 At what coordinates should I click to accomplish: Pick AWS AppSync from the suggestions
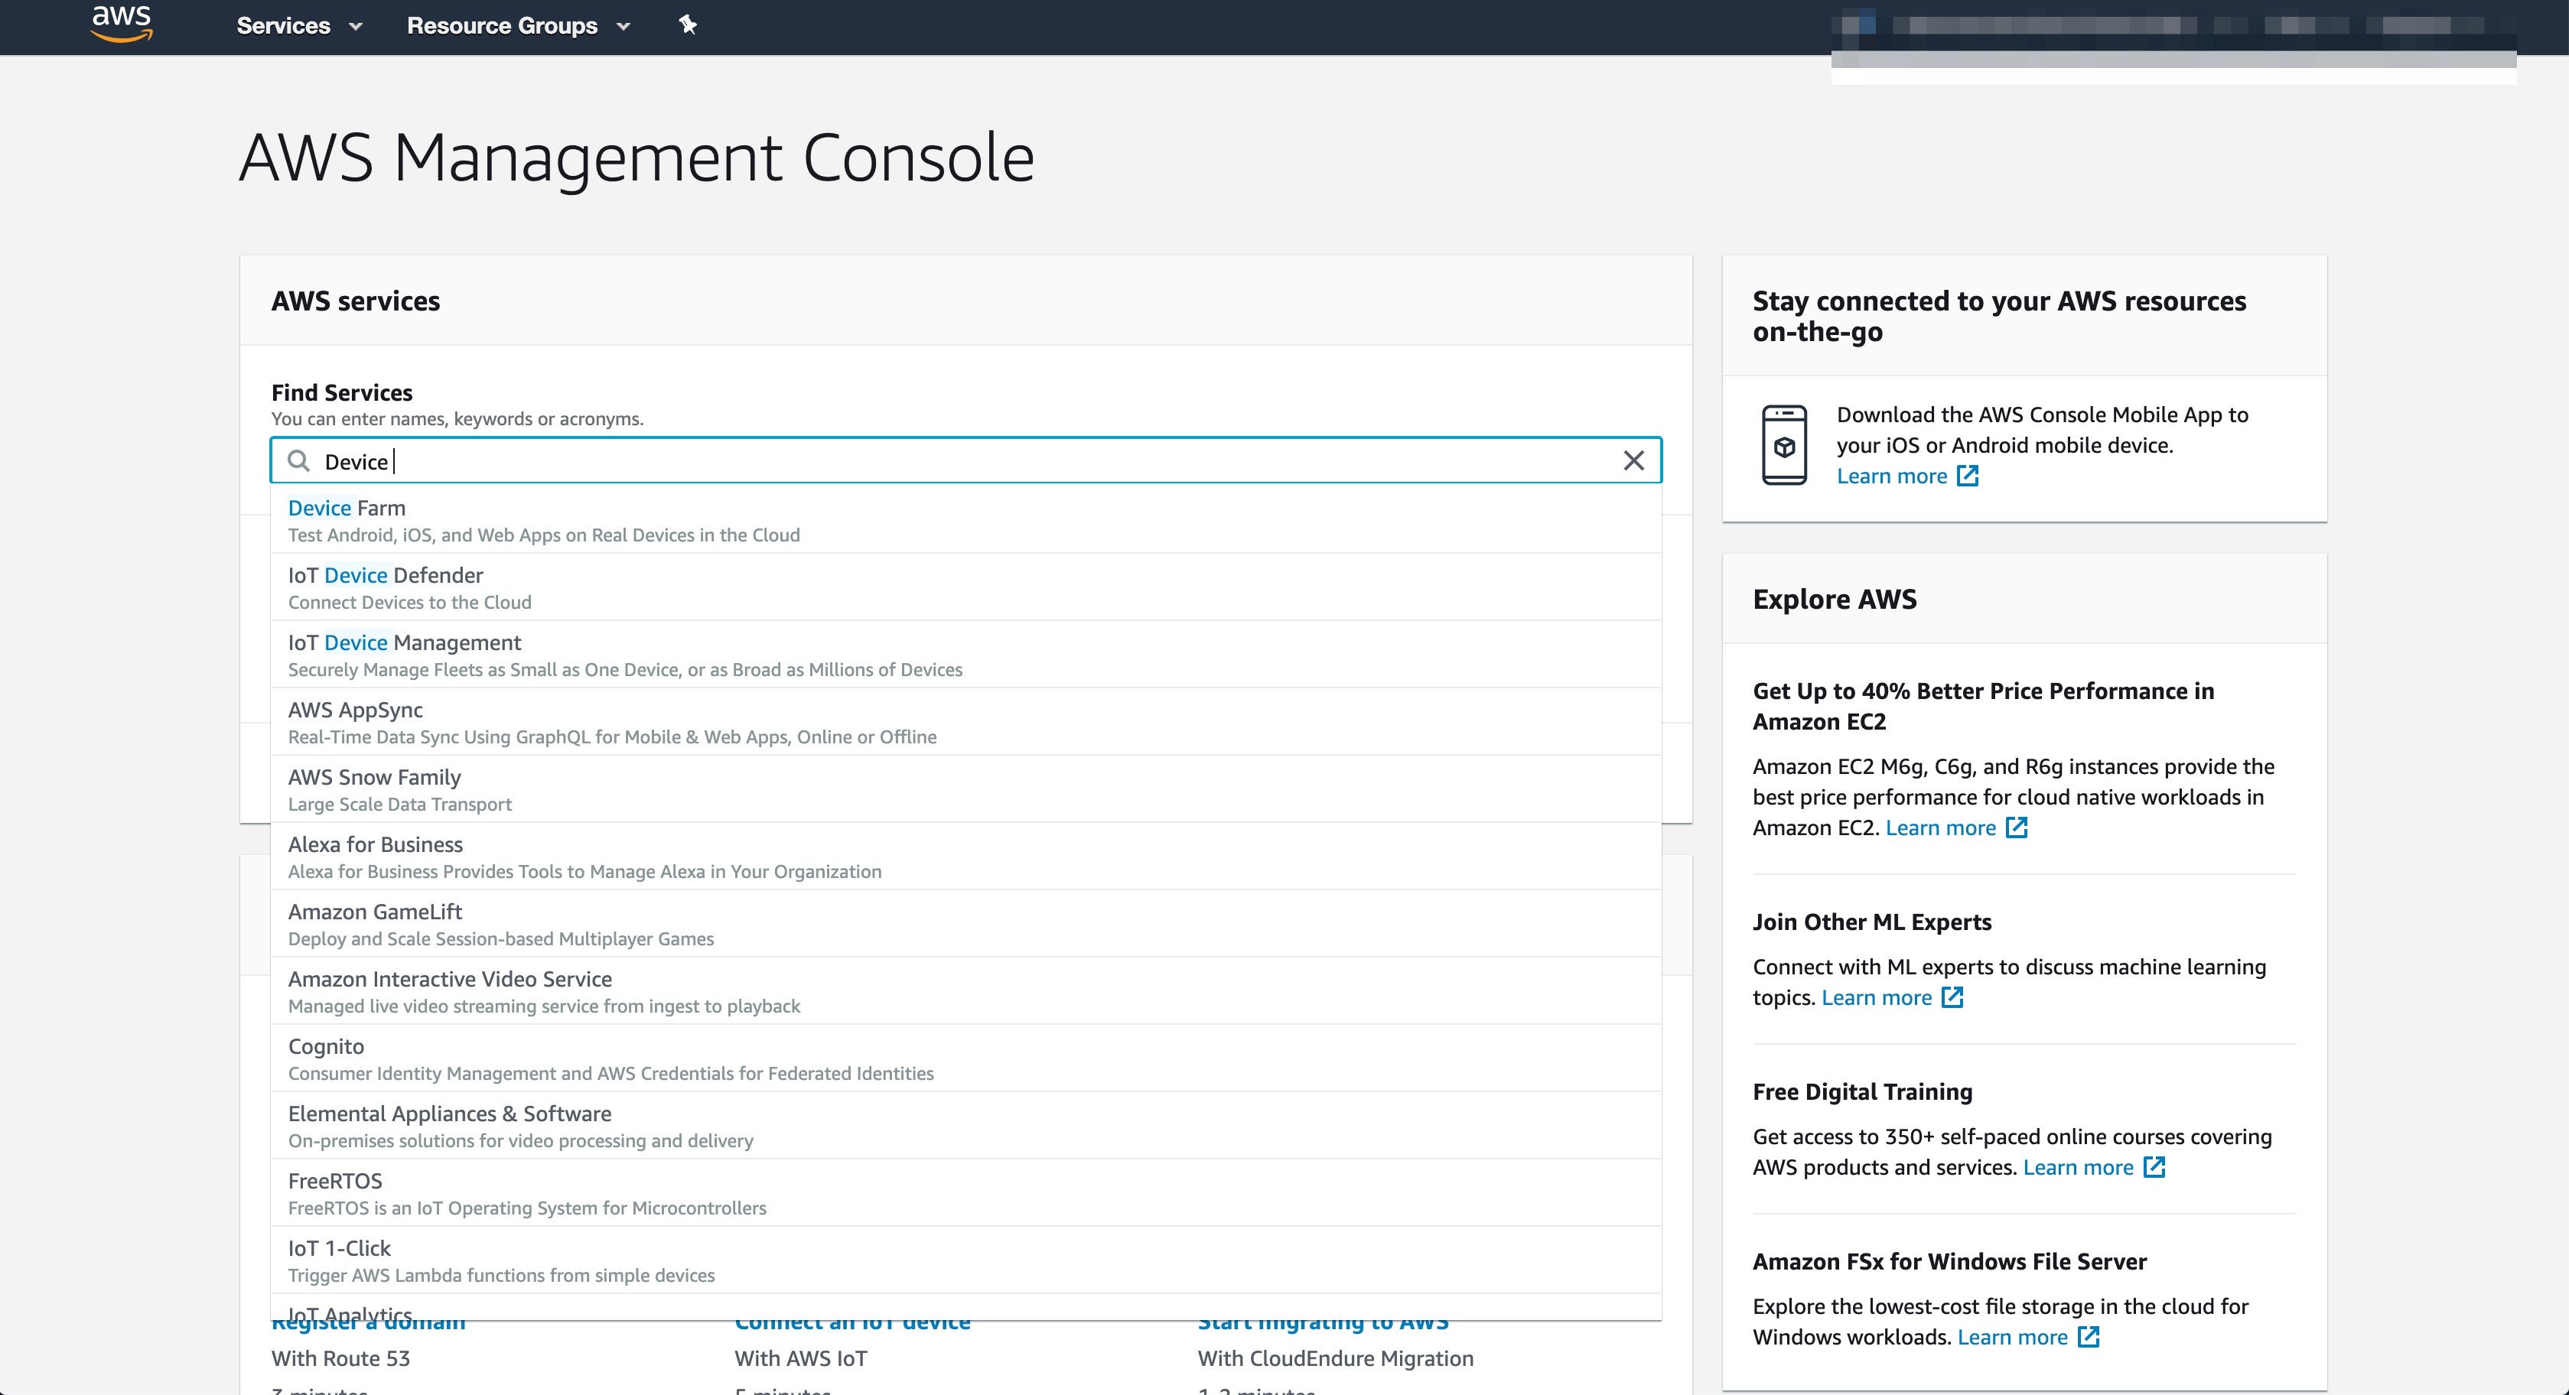pyautogui.click(x=355, y=710)
